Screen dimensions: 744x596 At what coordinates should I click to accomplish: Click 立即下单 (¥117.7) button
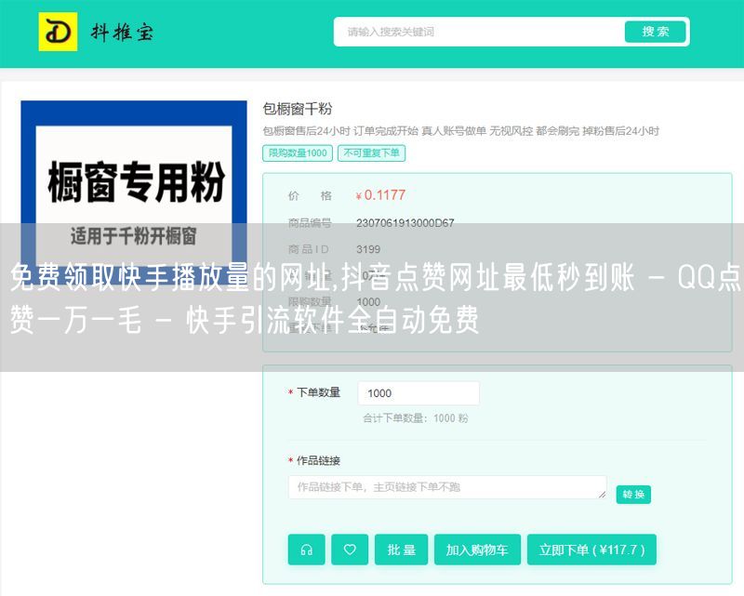[x=591, y=550]
